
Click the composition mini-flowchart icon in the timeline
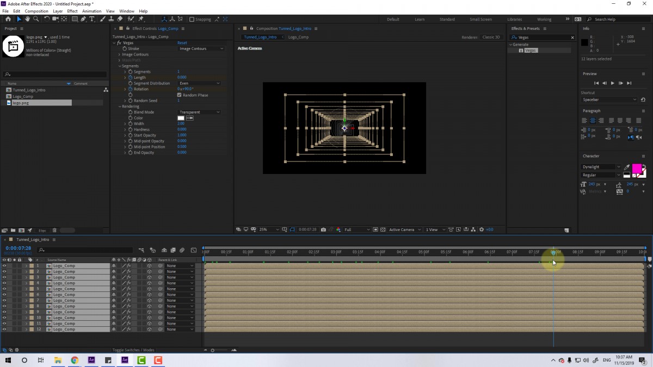pyautogui.click(x=141, y=250)
